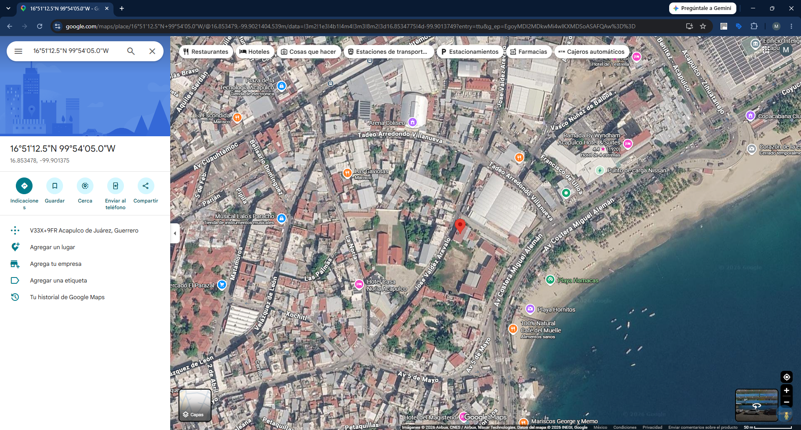Bookmark page with the star icon
The image size is (801, 430).
pos(703,26)
